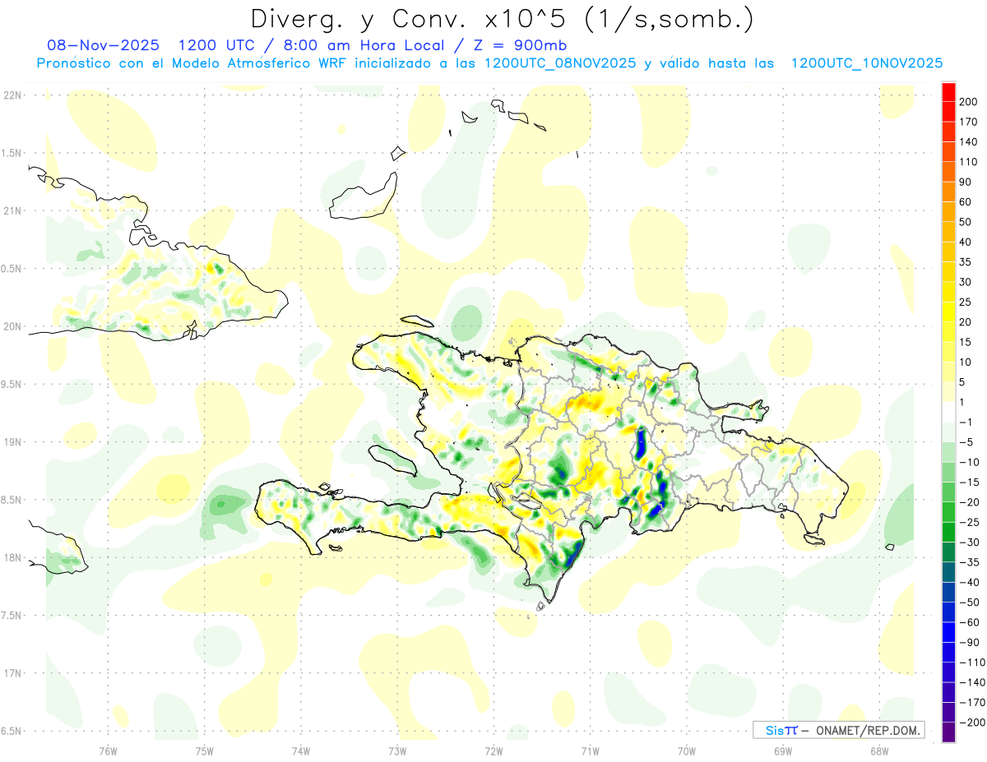Select the color scale value -30

click(x=968, y=542)
